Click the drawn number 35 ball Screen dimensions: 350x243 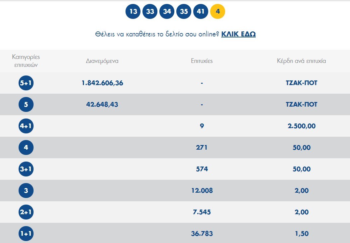click(x=184, y=12)
